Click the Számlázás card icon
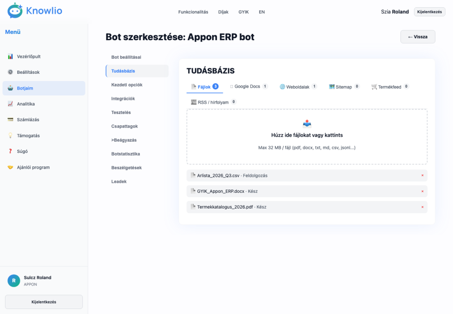 click(x=10, y=119)
